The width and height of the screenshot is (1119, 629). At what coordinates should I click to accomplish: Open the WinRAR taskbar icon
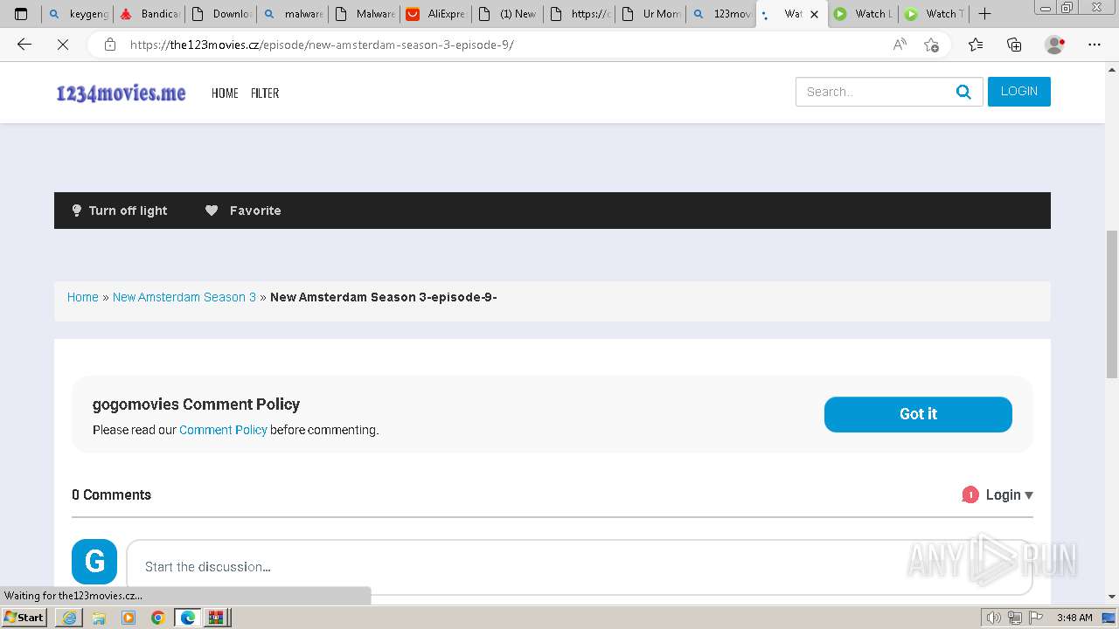(217, 618)
